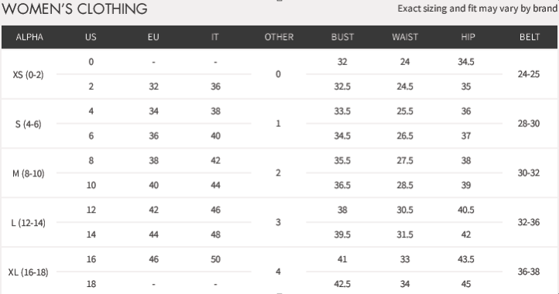Click the Women's Clothing heading
Image resolution: width=559 pixels, height=294 pixels.
pos(74,9)
